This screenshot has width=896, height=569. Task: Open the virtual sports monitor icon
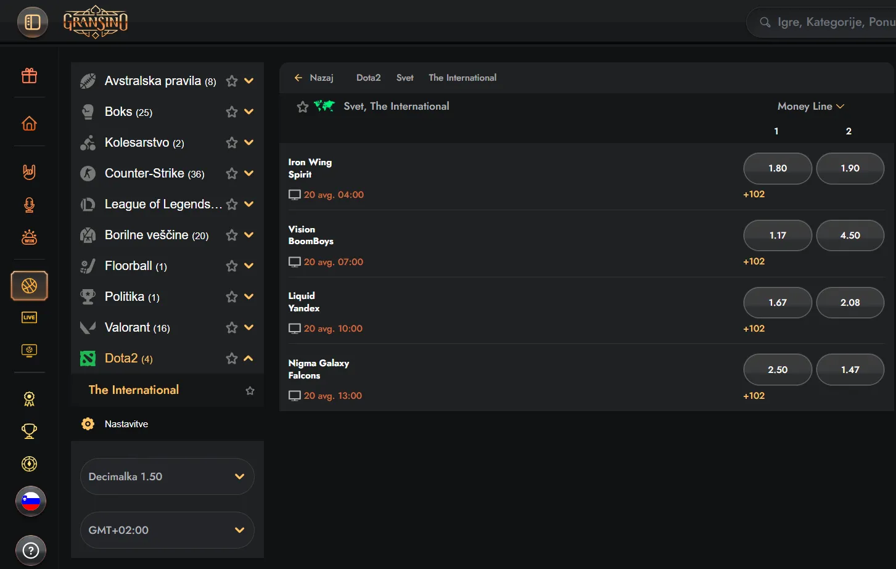(29, 350)
